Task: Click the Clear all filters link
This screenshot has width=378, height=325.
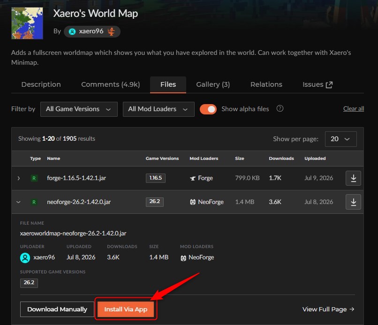Action: coord(354,109)
